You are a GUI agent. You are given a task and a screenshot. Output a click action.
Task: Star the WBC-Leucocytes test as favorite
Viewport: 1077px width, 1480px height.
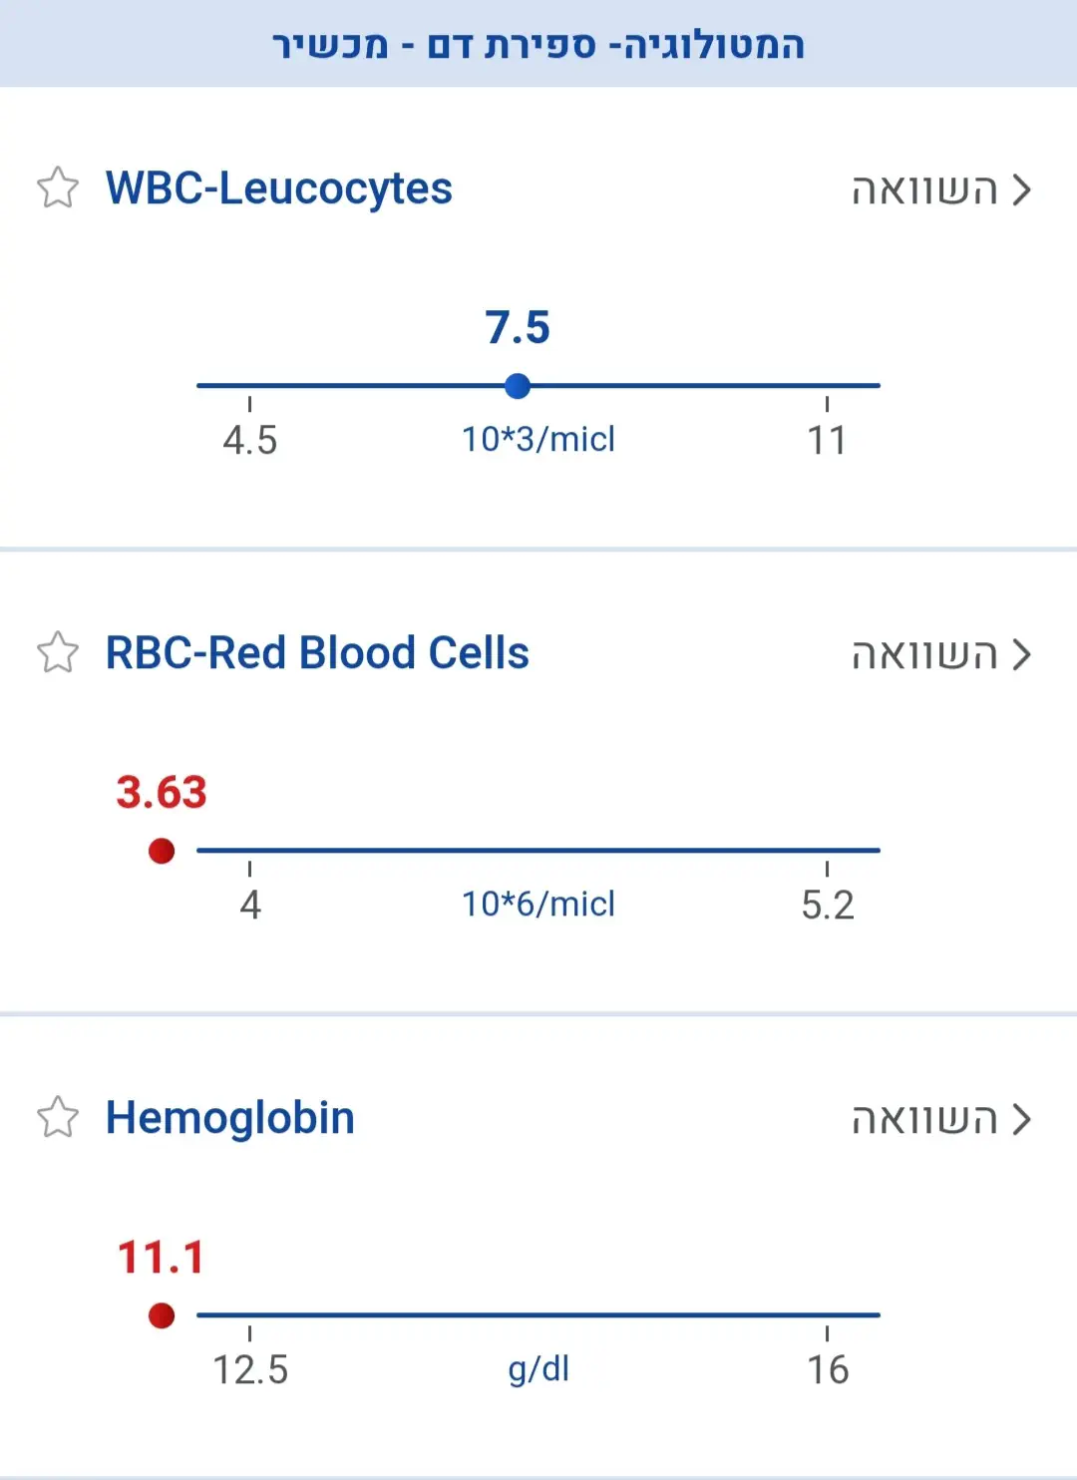pyautogui.click(x=58, y=187)
